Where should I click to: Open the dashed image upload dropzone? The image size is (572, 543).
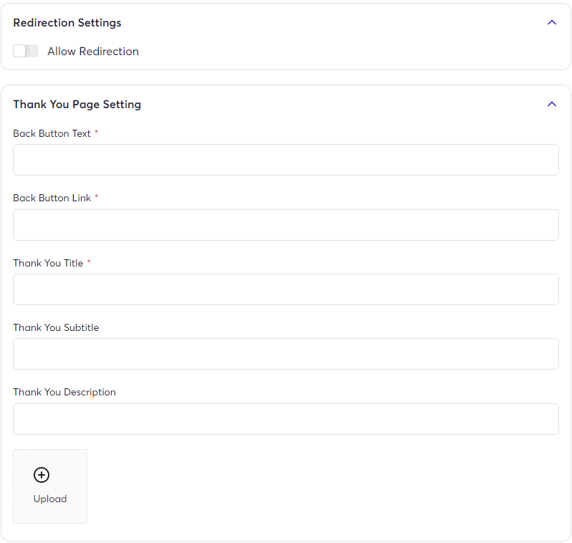coord(50,486)
